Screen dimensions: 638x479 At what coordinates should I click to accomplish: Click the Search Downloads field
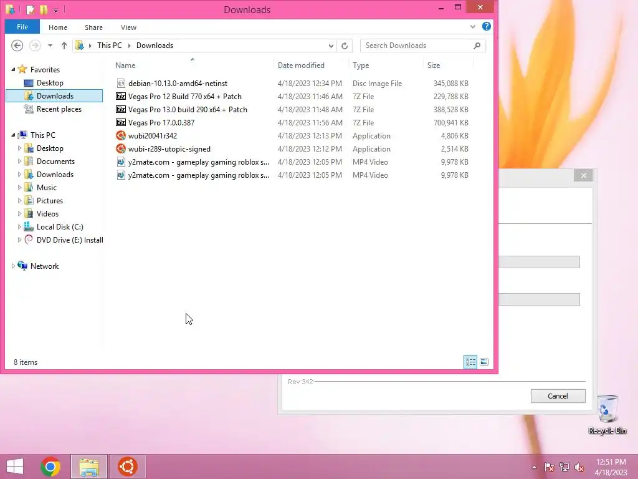coord(423,46)
